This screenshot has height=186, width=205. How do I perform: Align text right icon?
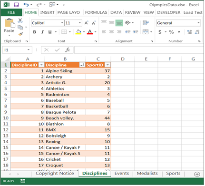point(119,32)
